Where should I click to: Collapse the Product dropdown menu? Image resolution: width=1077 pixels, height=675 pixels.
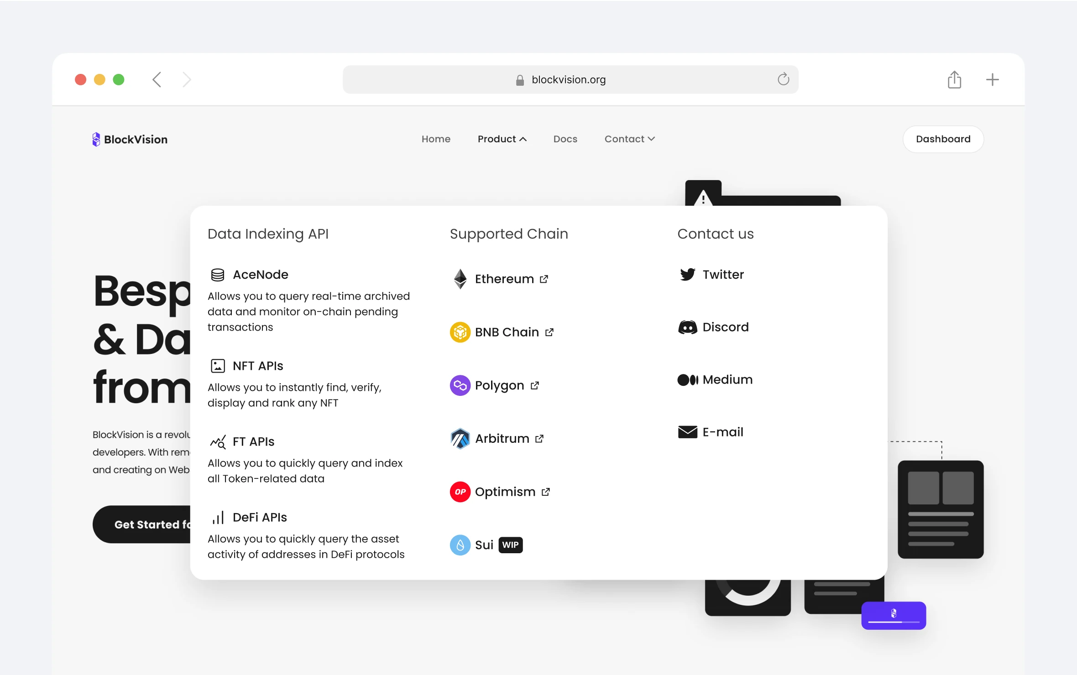point(502,139)
